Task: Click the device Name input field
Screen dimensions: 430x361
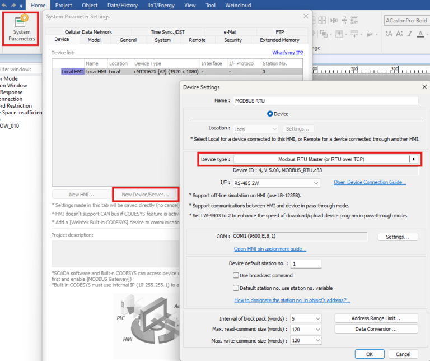Action: [x=326, y=101]
